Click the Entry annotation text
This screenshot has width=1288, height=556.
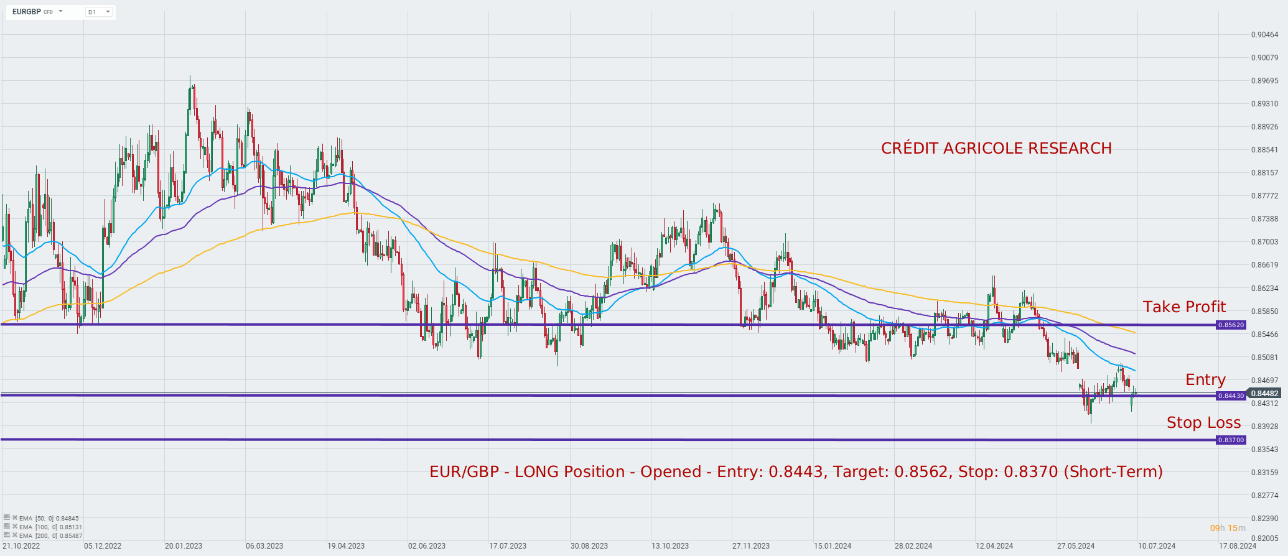click(x=1205, y=379)
